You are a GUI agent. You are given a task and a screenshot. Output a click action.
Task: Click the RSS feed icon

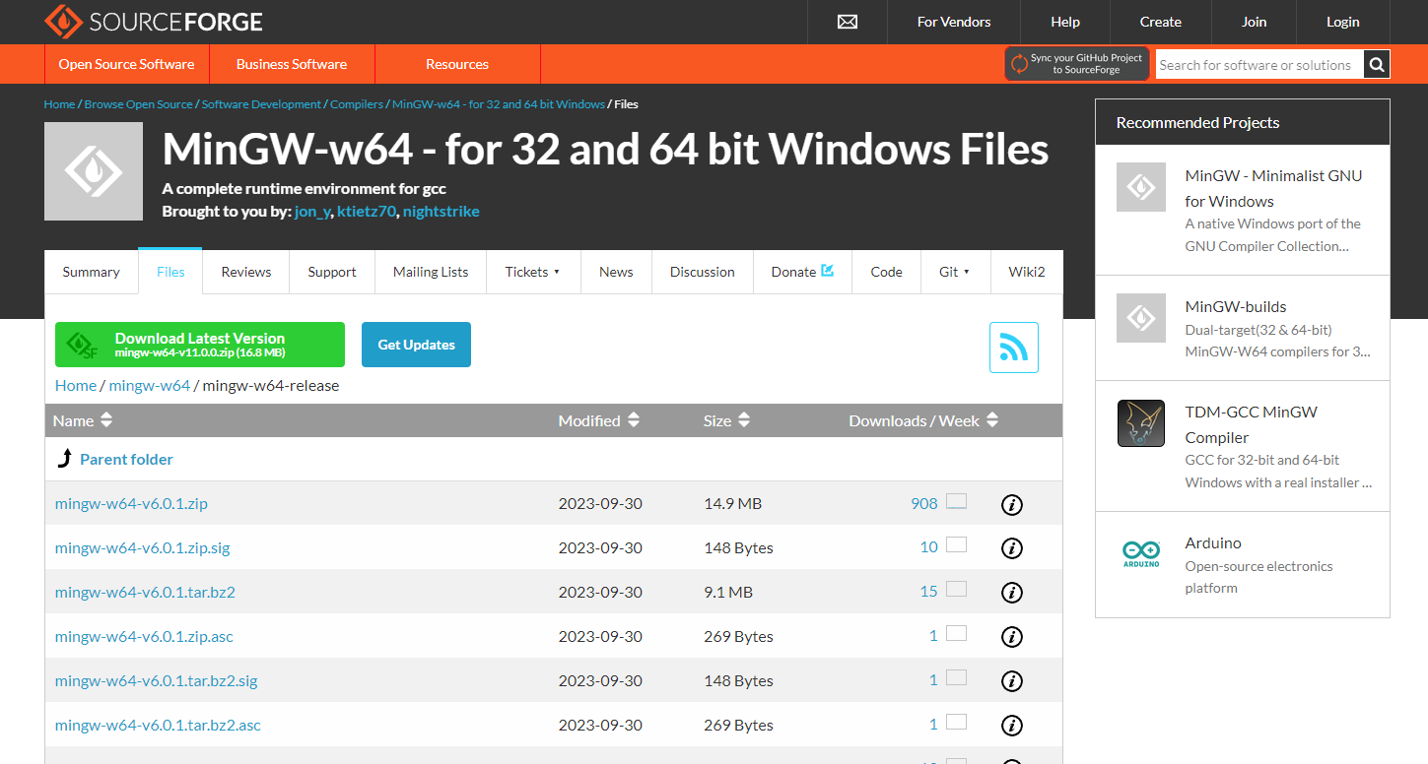(x=1014, y=347)
